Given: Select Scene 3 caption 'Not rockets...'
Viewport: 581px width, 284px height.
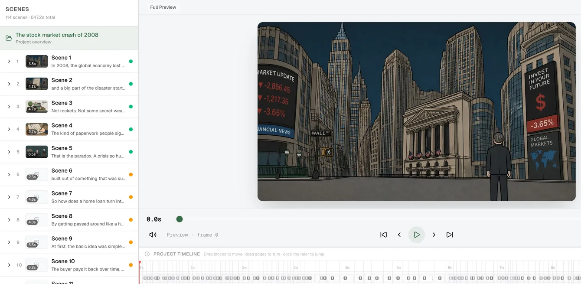Looking at the screenshot, I should click(x=88, y=111).
